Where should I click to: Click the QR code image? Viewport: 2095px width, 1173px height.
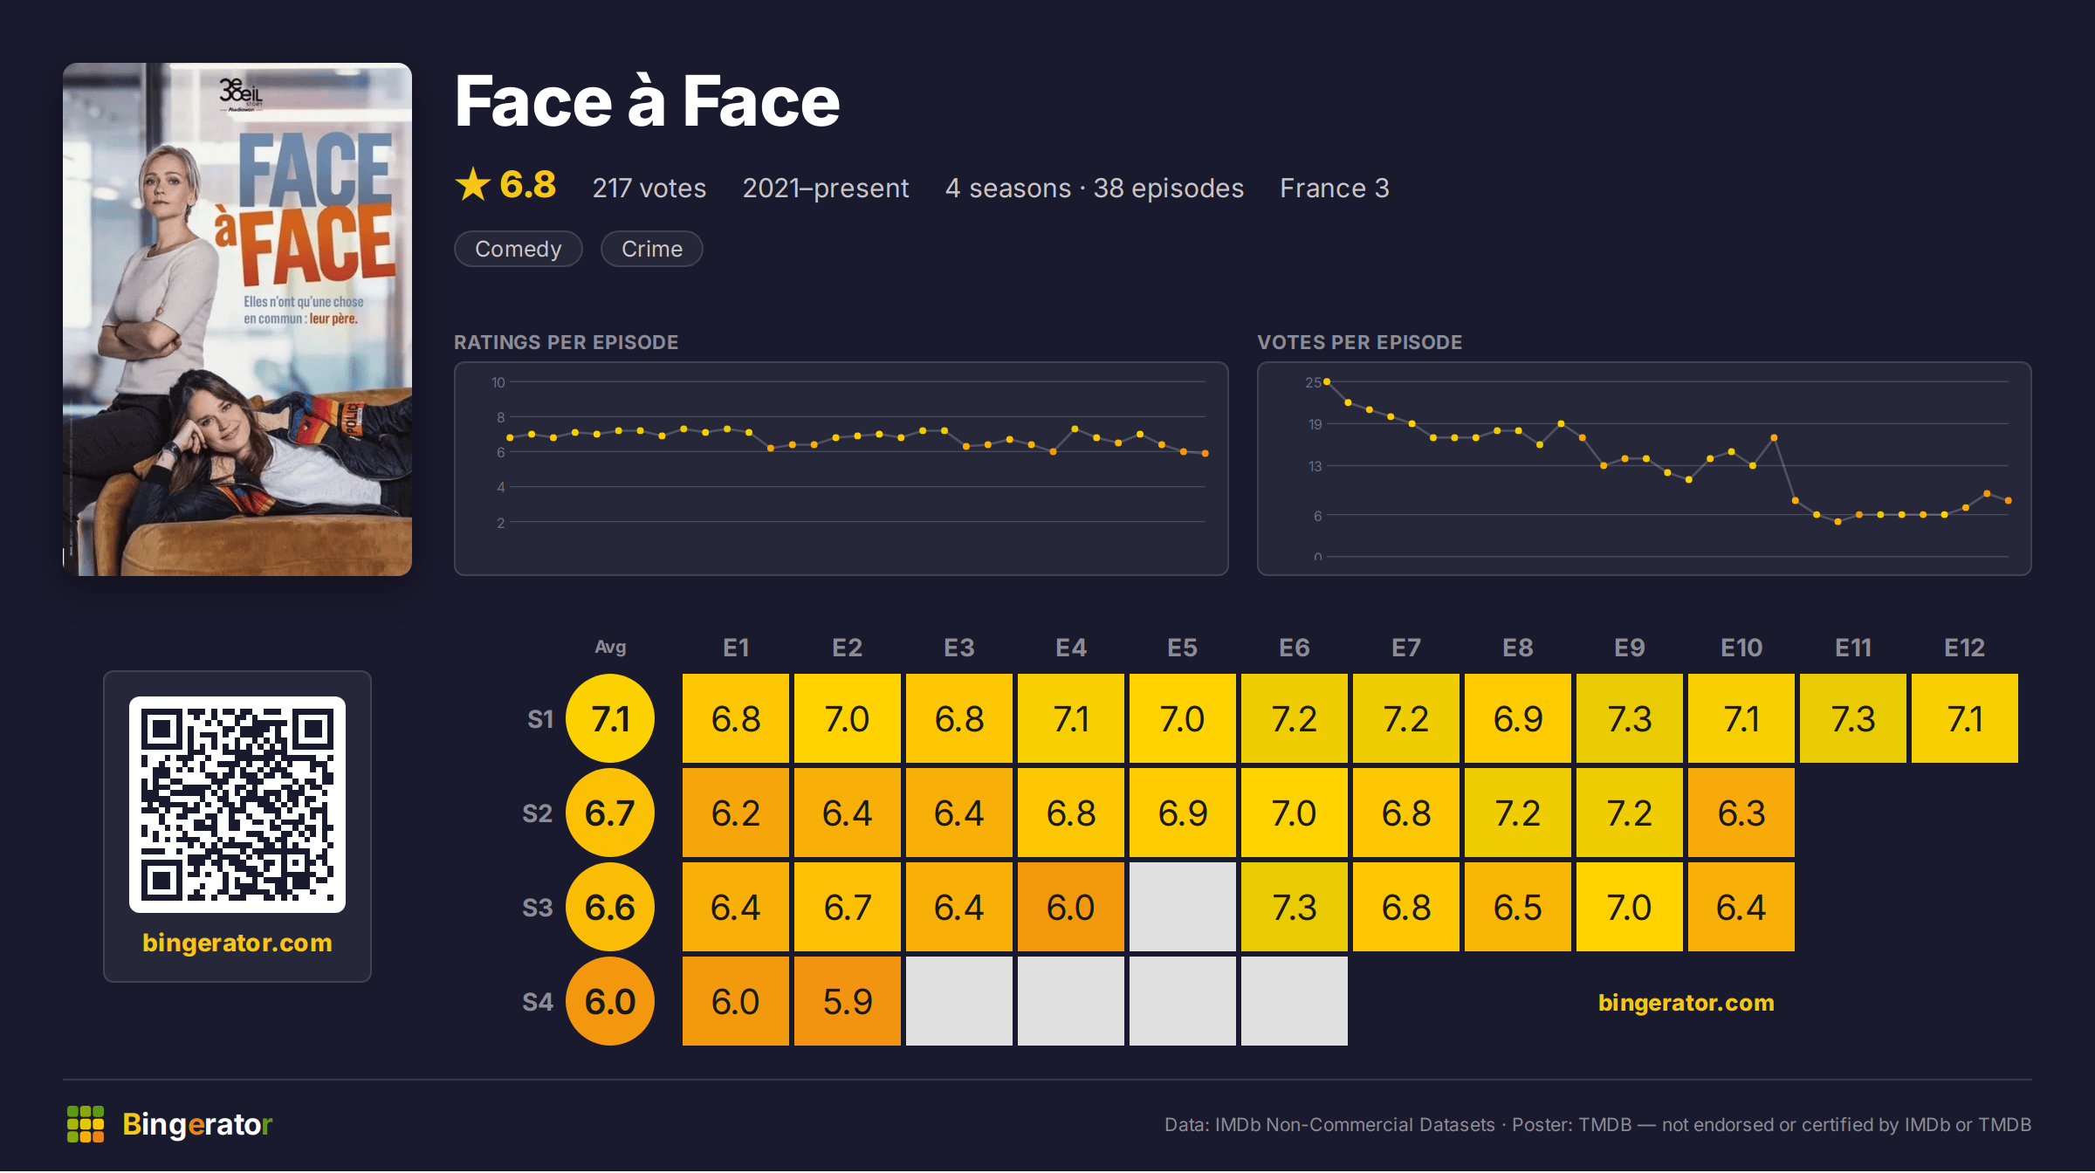(x=237, y=804)
